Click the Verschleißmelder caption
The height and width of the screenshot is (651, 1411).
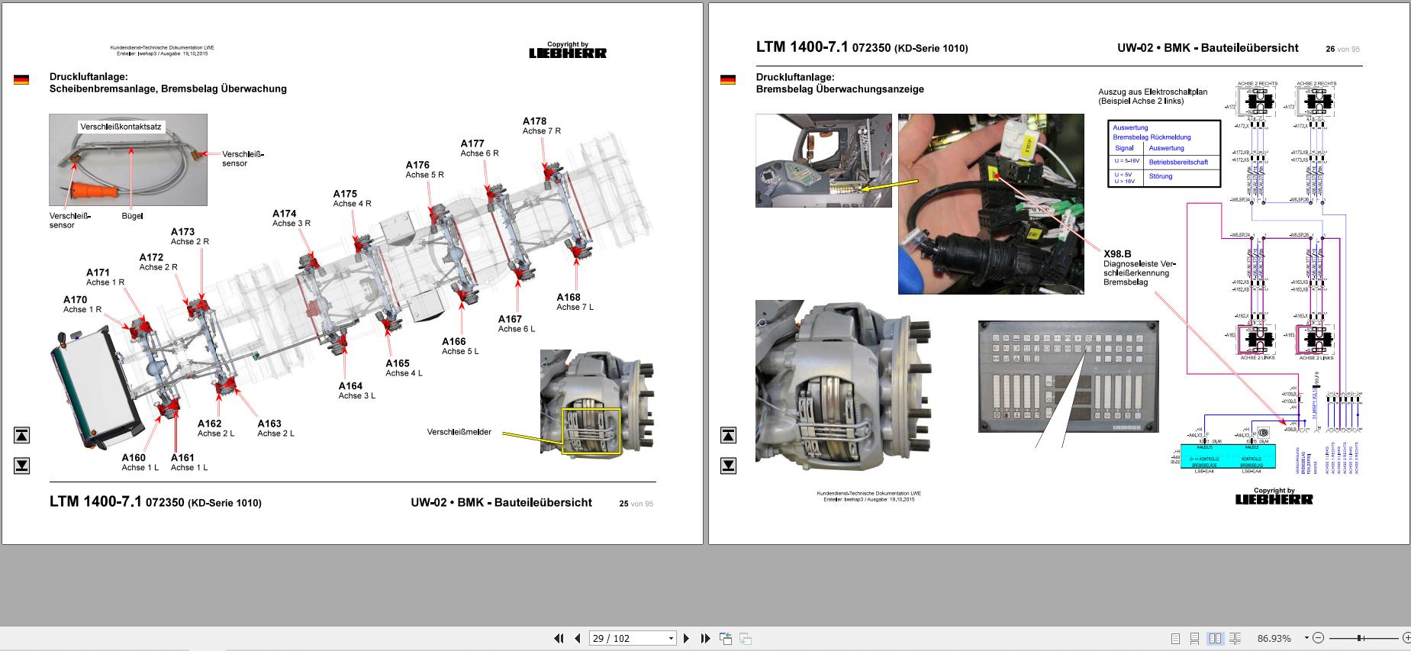point(459,432)
